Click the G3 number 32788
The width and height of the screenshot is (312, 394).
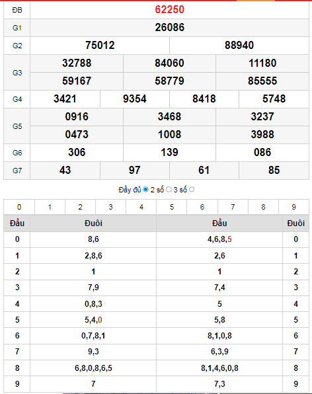coord(77,63)
